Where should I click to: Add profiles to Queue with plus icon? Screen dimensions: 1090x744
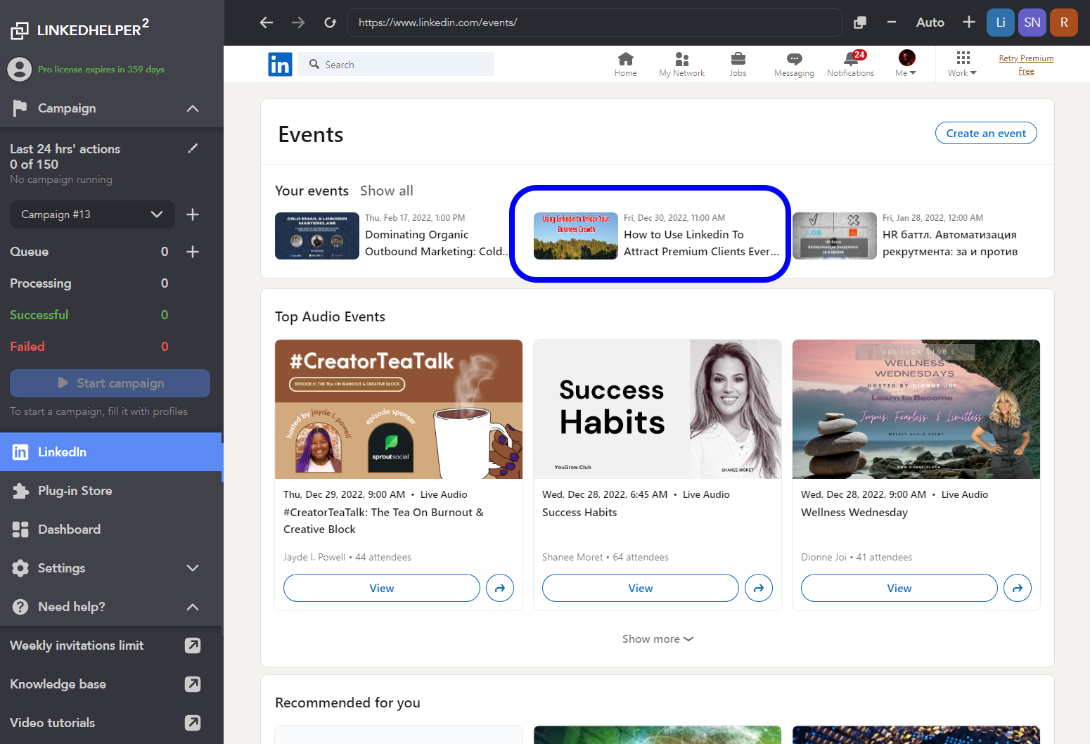(x=193, y=252)
